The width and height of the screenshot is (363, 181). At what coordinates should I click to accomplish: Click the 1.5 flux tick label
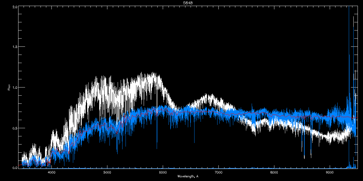(x=15, y=47)
